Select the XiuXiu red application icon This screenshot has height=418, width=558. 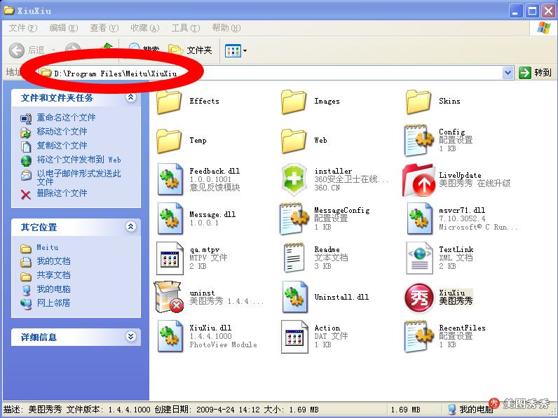tap(420, 298)
